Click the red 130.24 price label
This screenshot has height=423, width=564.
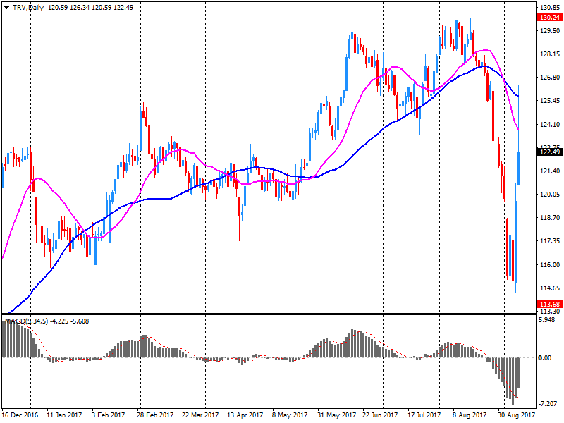pos(550,18)
